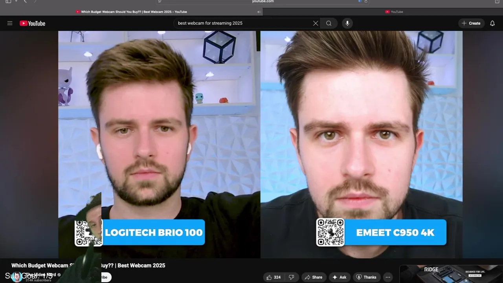Screen dimensions: 503x283
Task: Reload the page in Safari toolbar
Action: pyautogui.click(x=366, y=2)
